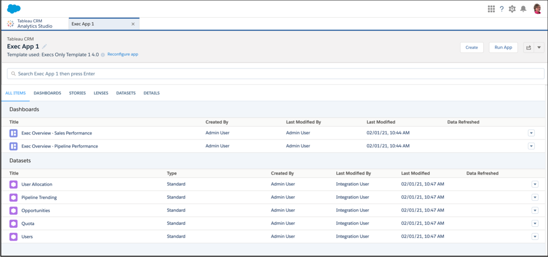Image resolution: width=548 pixels, height=257 pixels.
Task: Go to the Analytics Studio home tab
Action: coord(35,24)
